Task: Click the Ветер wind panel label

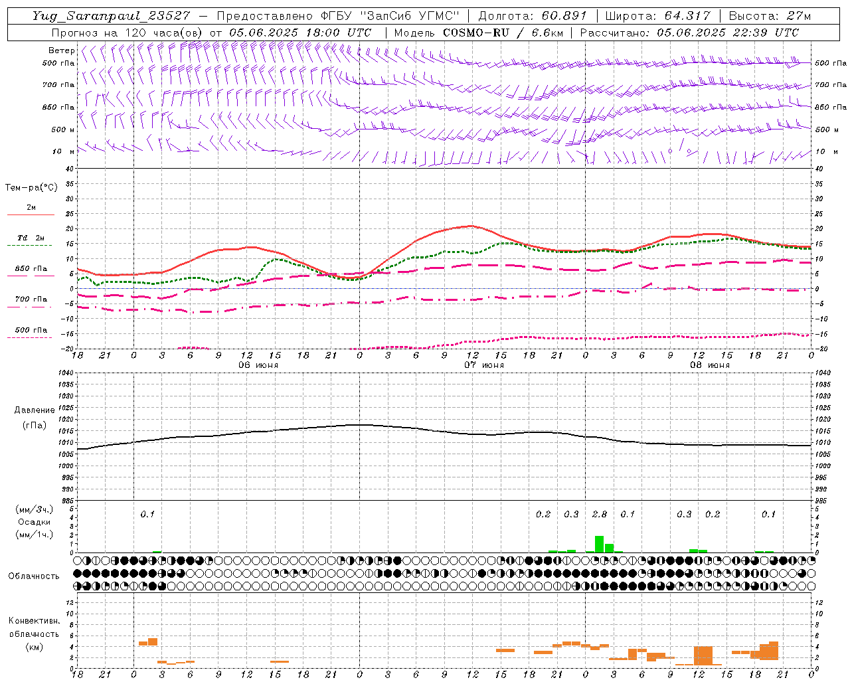Action: [61, 50]
